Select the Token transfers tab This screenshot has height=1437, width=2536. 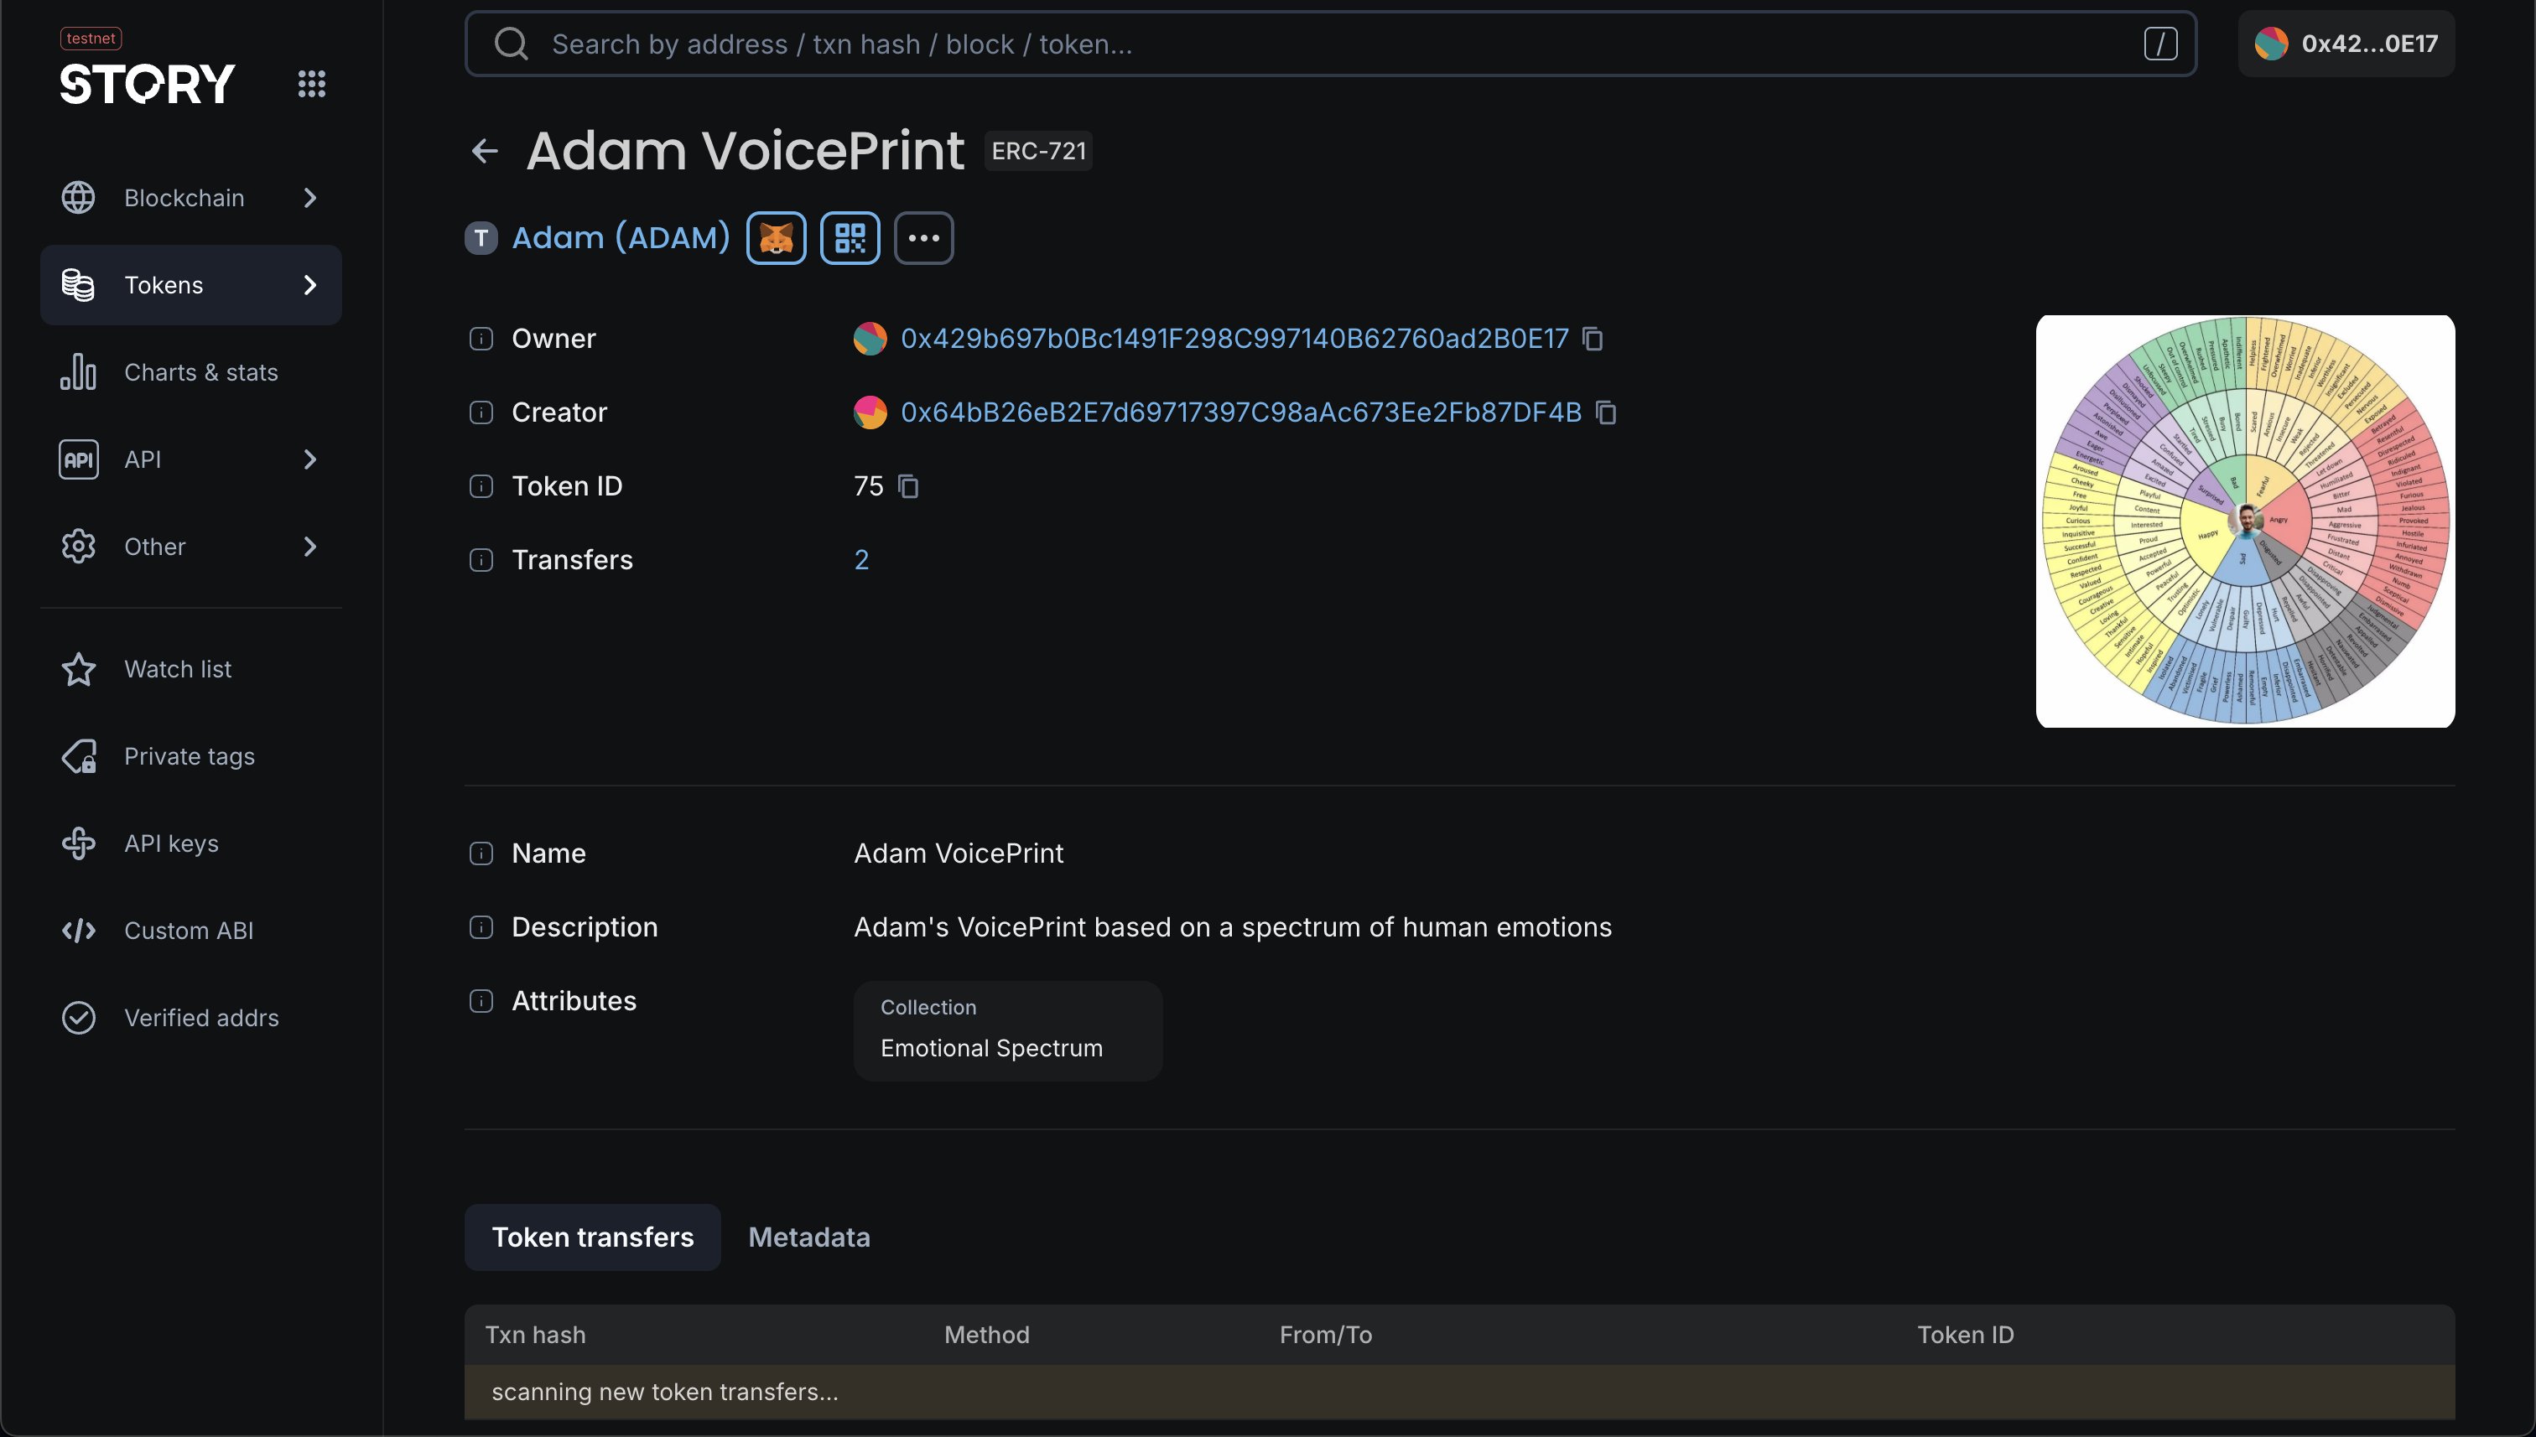592,1237
